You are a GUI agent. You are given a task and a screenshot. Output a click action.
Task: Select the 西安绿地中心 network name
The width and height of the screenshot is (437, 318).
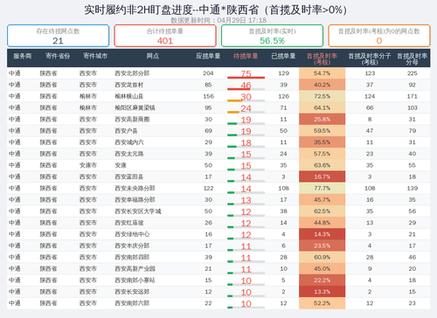(132, 234)
